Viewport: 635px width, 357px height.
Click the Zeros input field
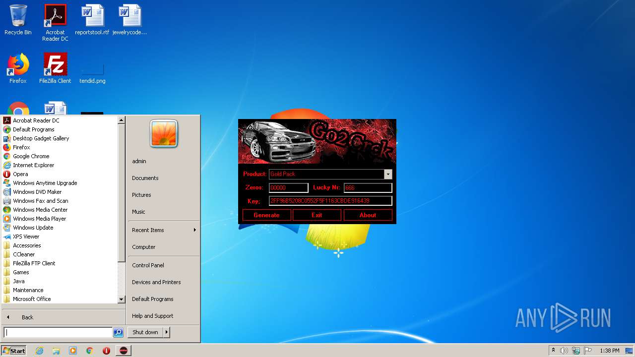click(289, 188)
